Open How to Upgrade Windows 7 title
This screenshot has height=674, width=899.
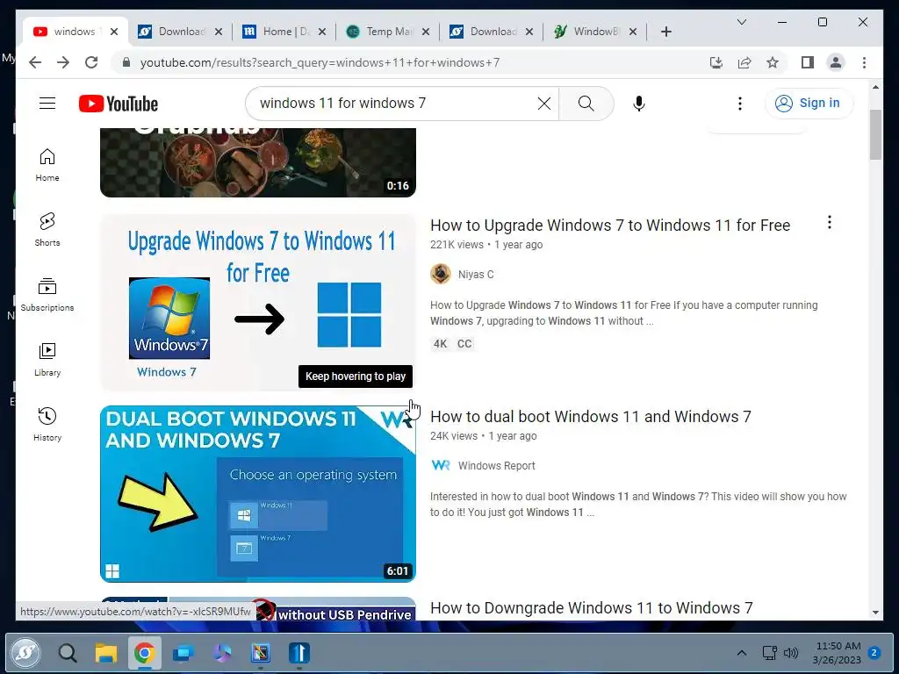tap(610, 226)
